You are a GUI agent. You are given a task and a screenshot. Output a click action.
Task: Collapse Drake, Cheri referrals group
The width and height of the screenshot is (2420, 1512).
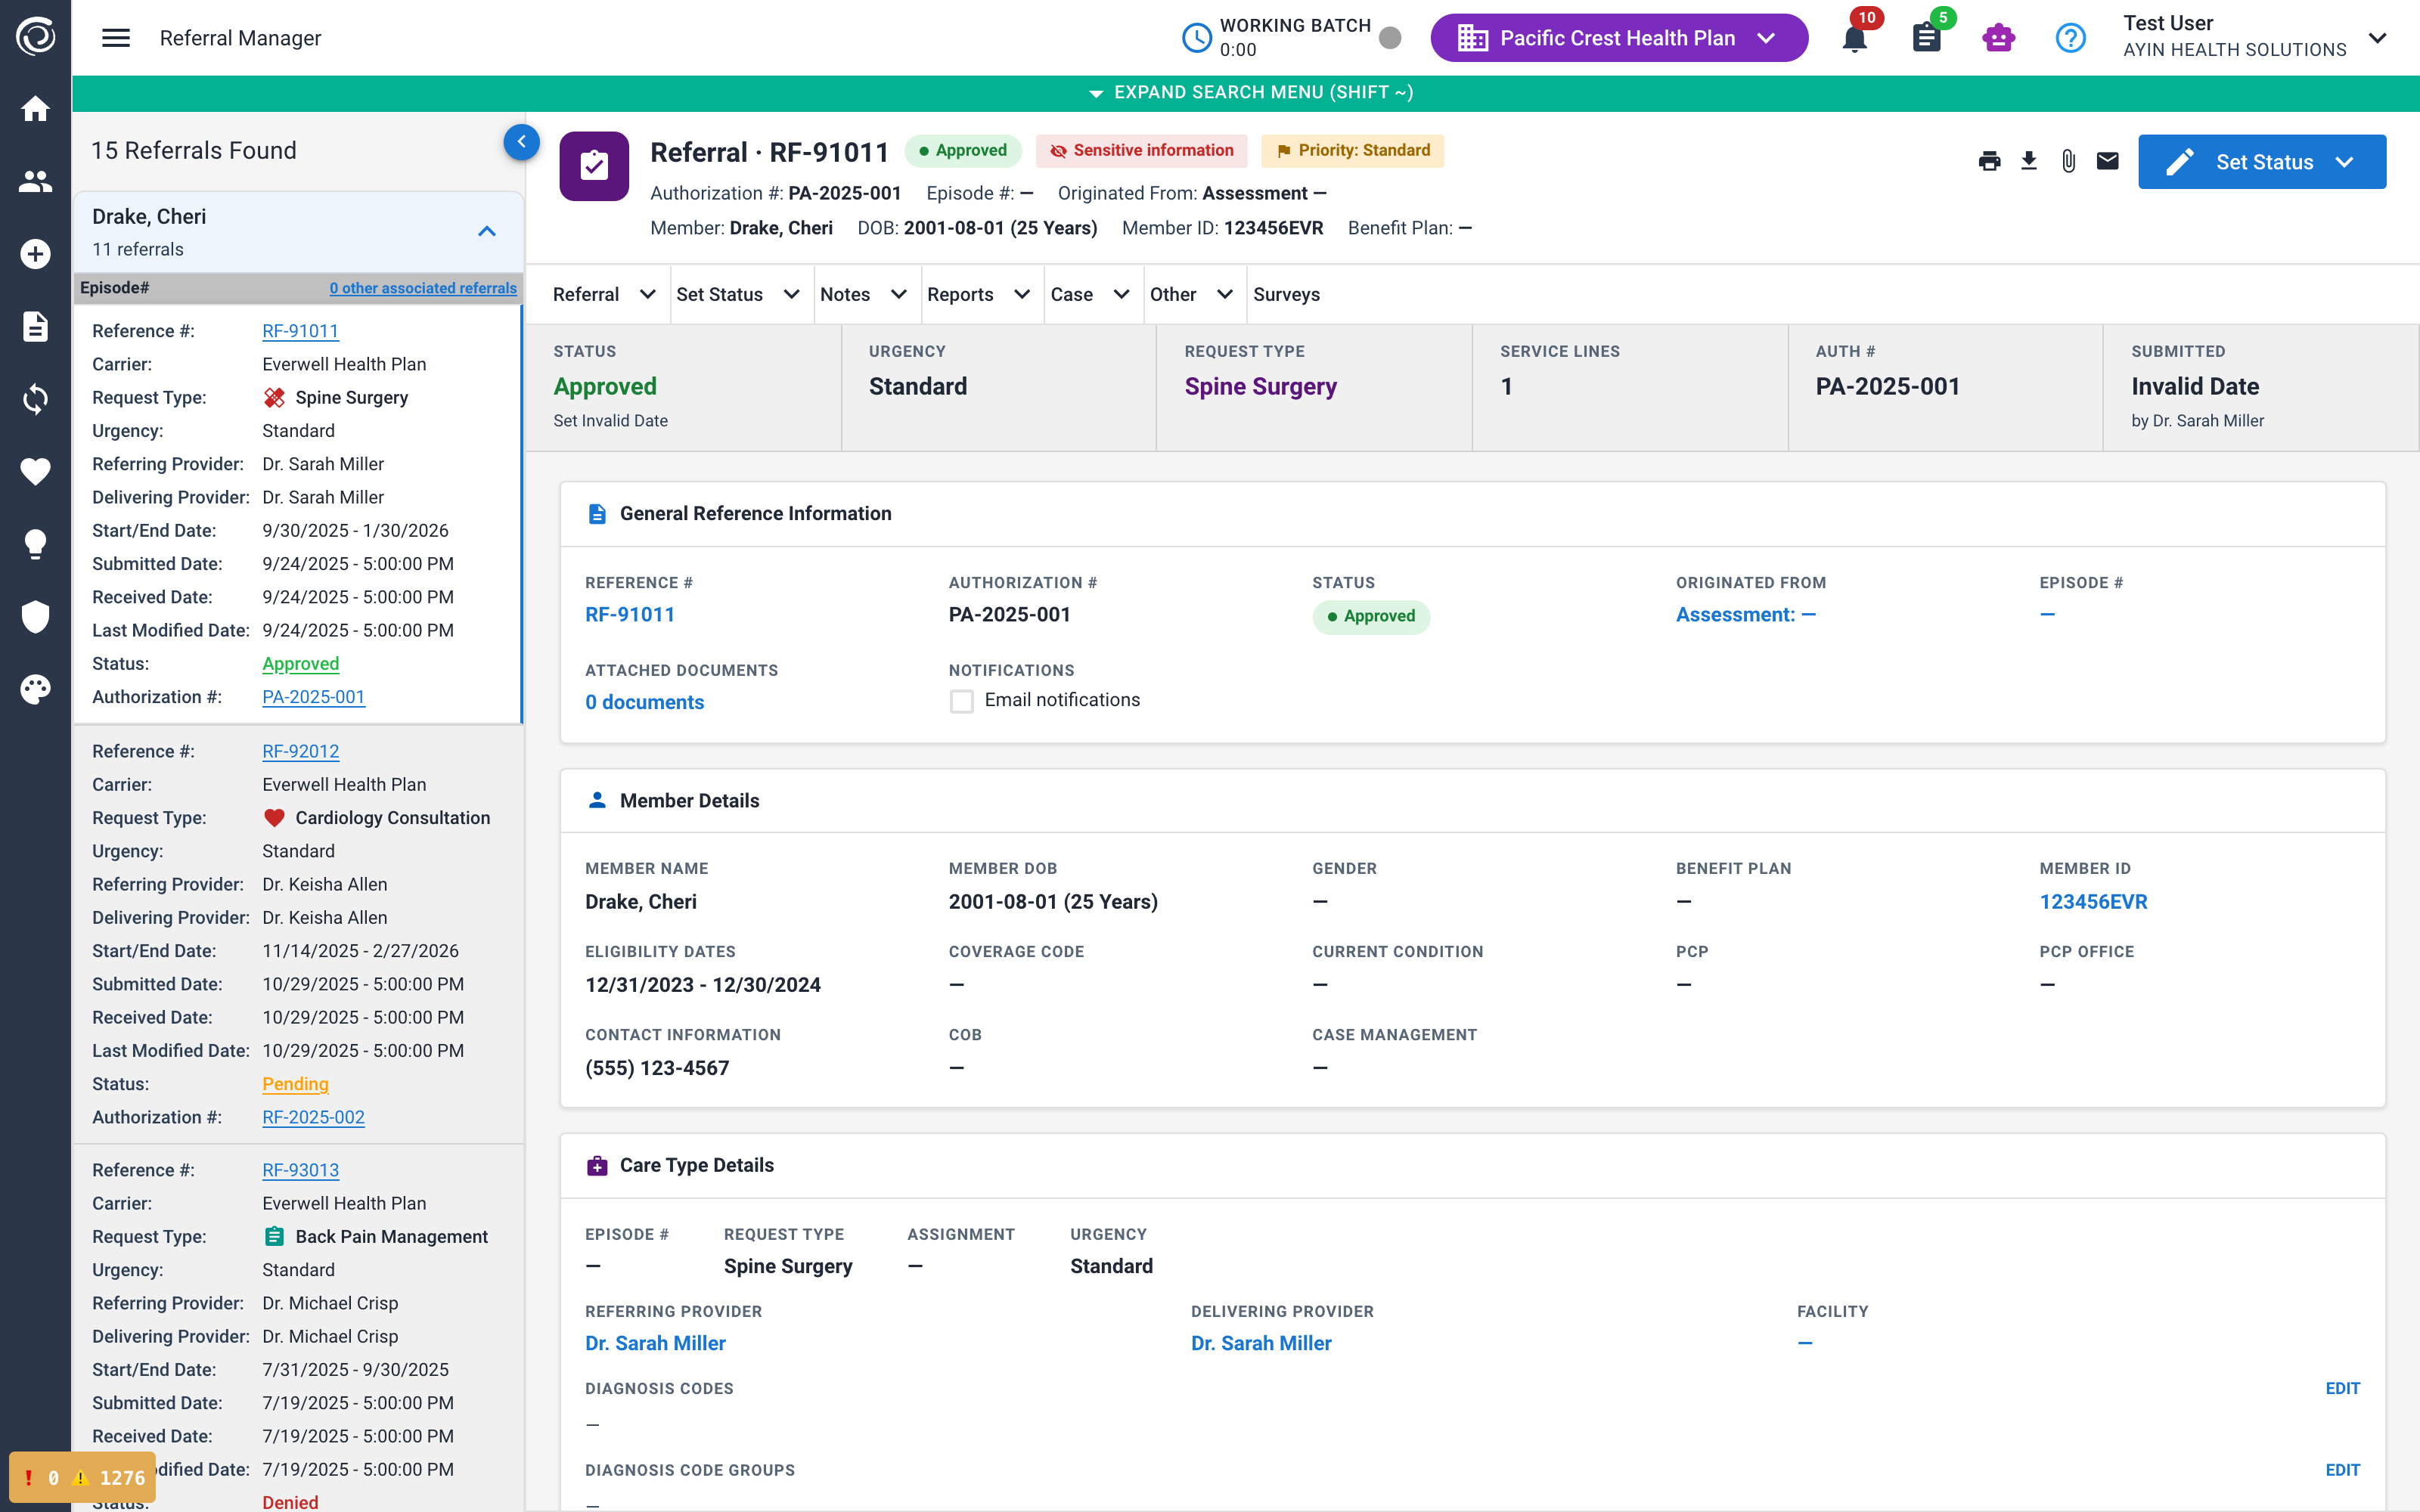487,232
